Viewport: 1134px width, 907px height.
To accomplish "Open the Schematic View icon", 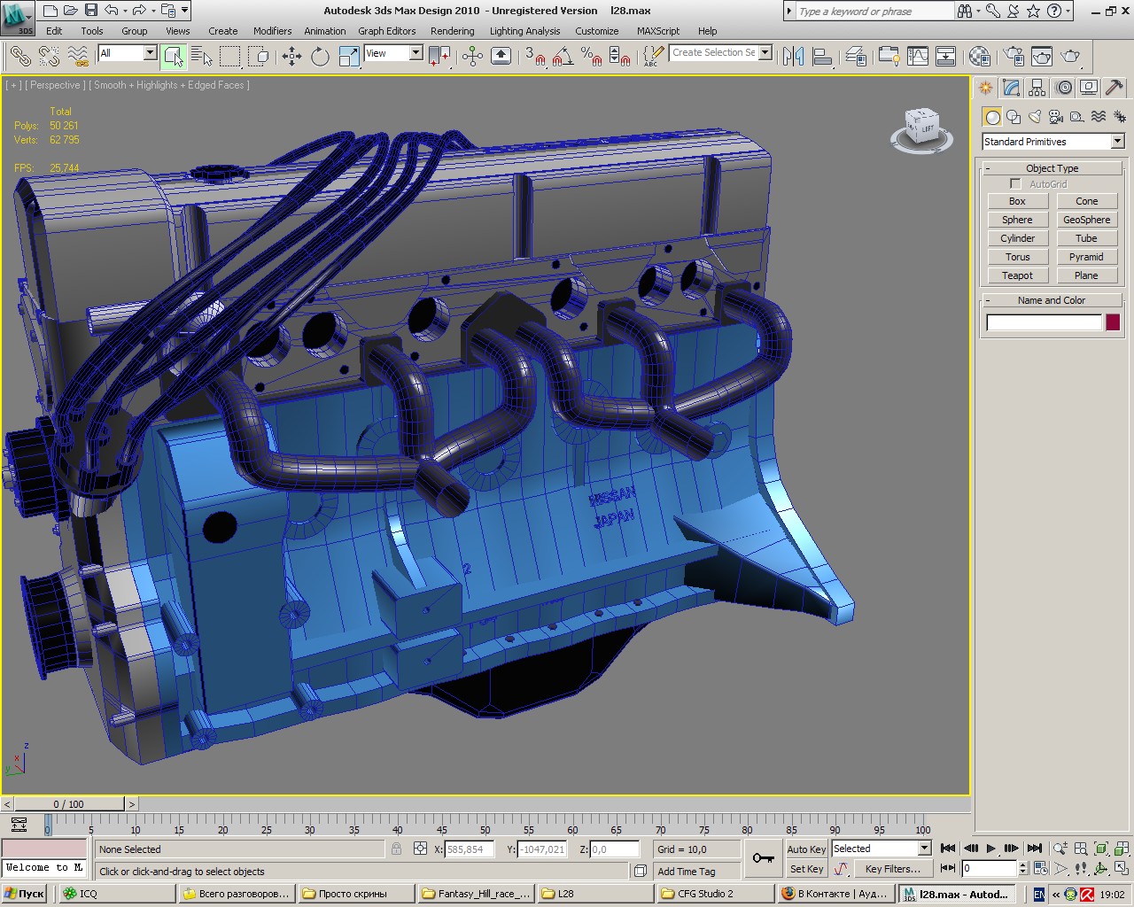I will coord(946,56).
